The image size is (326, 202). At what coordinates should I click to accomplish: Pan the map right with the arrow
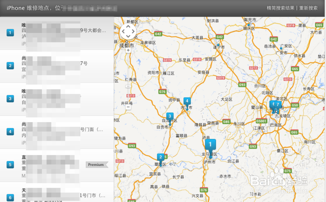click(133, 32)
